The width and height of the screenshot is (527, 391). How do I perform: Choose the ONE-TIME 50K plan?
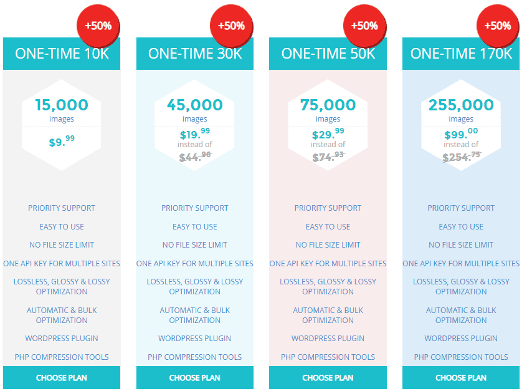[x=328, y=377]
